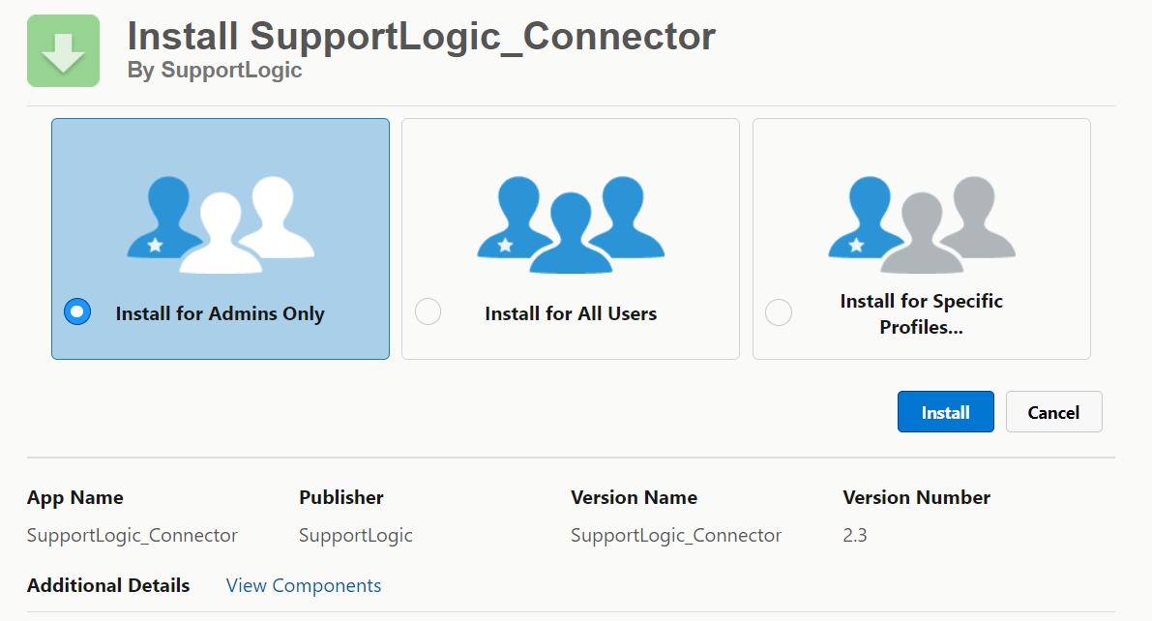This screenshot has height=621, width=1152.
Task: Click the blue Install button
Action: tap(946, 411)
